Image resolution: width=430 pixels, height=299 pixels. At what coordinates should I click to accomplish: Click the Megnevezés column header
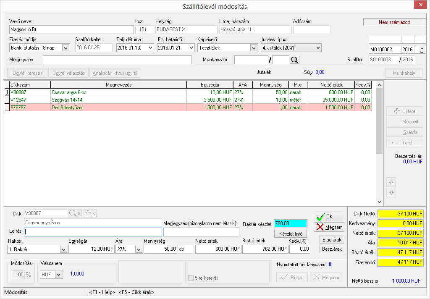point(118,85)
